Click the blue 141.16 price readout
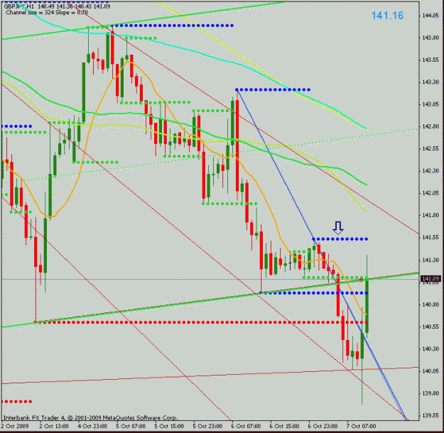444x433 pixels. 387,16
